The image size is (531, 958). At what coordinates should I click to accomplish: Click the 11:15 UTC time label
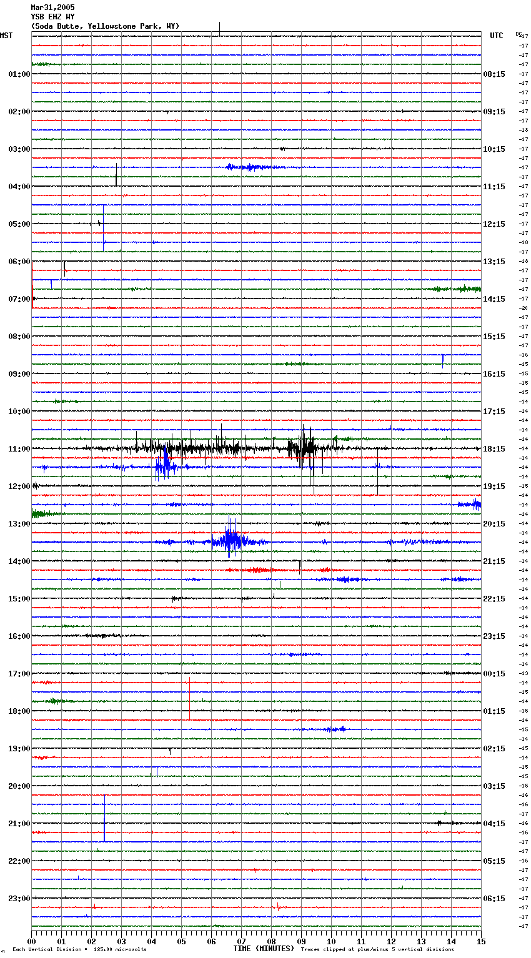(x=494, y=187)
